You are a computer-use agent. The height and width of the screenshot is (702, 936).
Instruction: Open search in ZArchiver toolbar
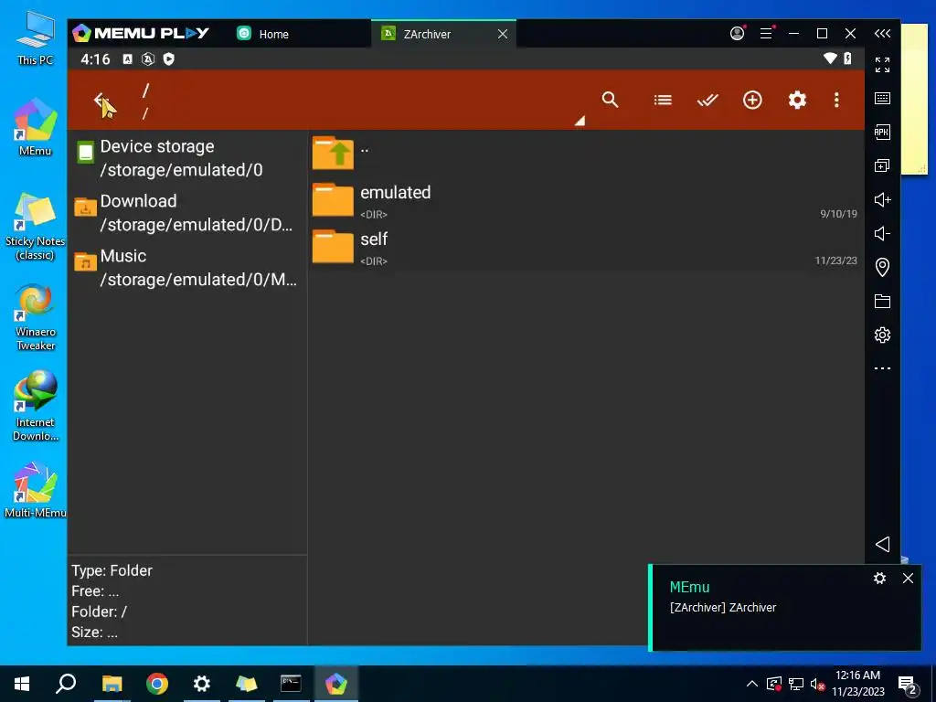point(610,100)
